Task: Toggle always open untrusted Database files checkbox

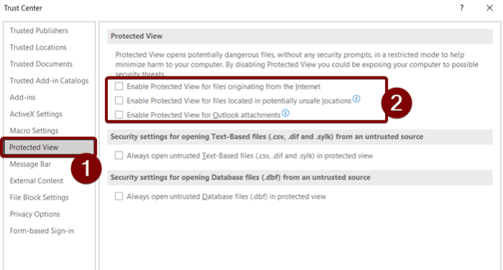Action: tap(119, 196)
